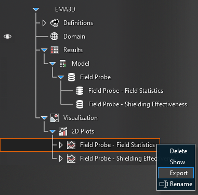Select the Model tree item
This screenshot has height=195, width=198.
(x=81, y=64)
